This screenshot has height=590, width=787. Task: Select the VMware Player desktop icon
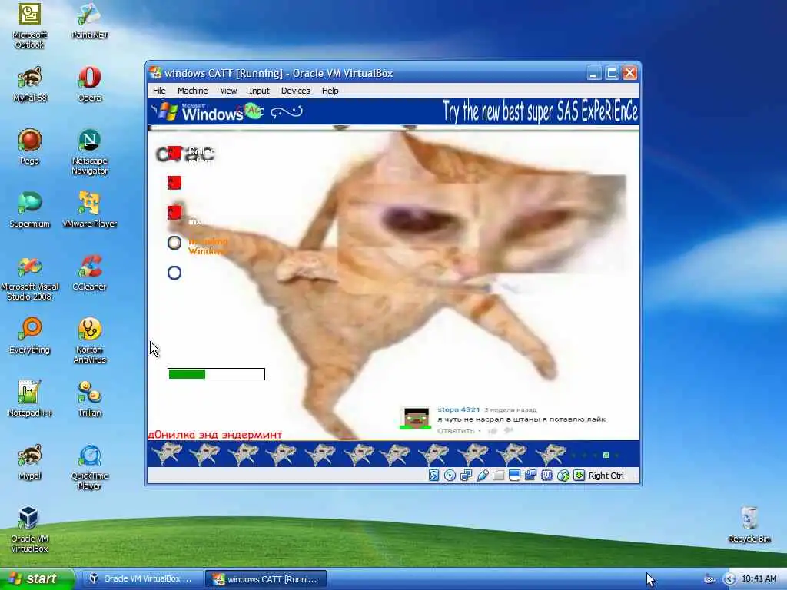pos(89,210)
